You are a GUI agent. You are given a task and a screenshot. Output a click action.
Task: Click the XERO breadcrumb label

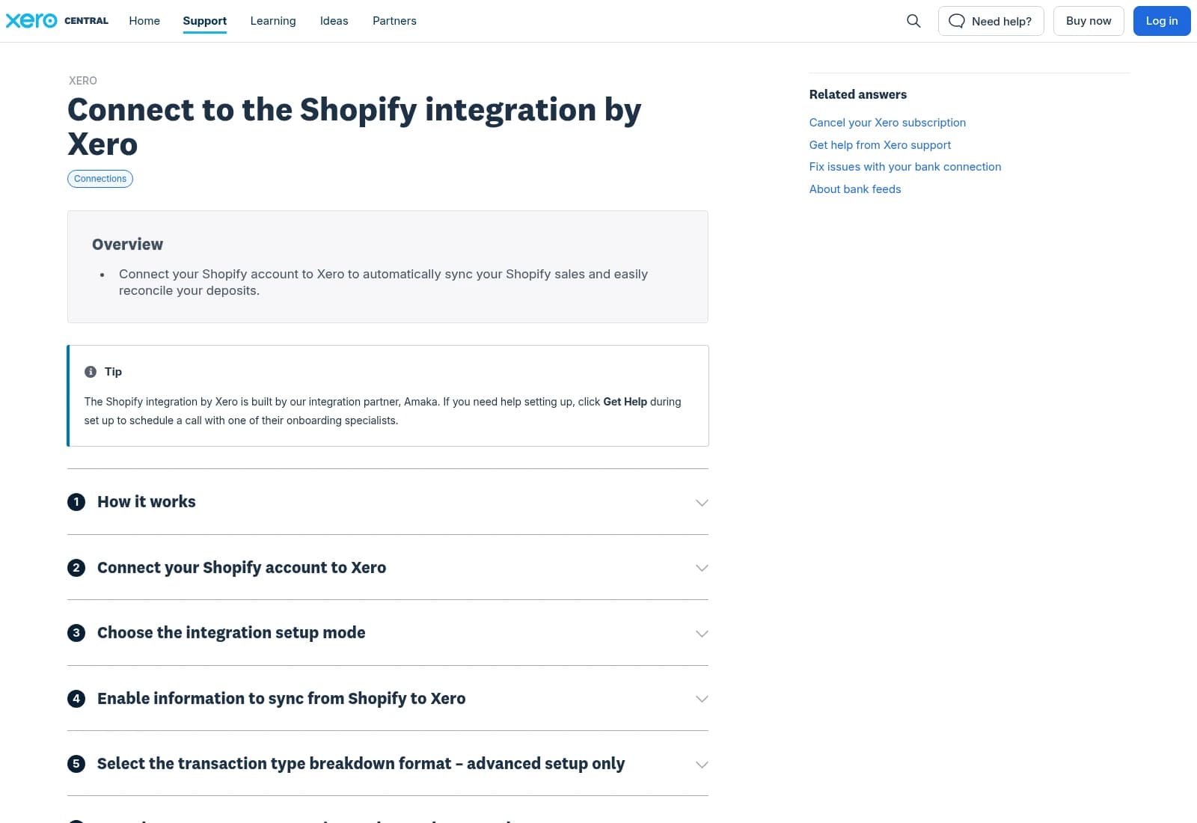(x=83, y=81)
